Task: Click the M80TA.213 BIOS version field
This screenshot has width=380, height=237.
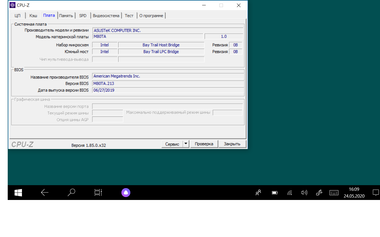Action: pyautogui.click(x=168, y=84)
